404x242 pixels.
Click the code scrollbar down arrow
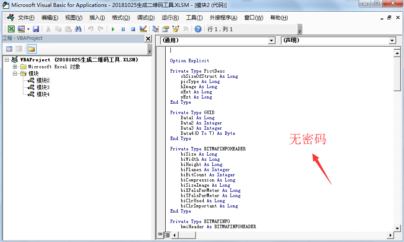(397, 228)
